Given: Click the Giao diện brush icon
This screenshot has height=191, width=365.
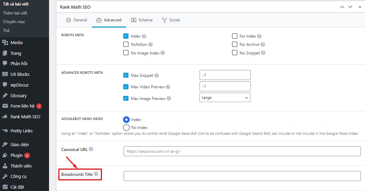Looking at the screenshot, I should [5, 144].
